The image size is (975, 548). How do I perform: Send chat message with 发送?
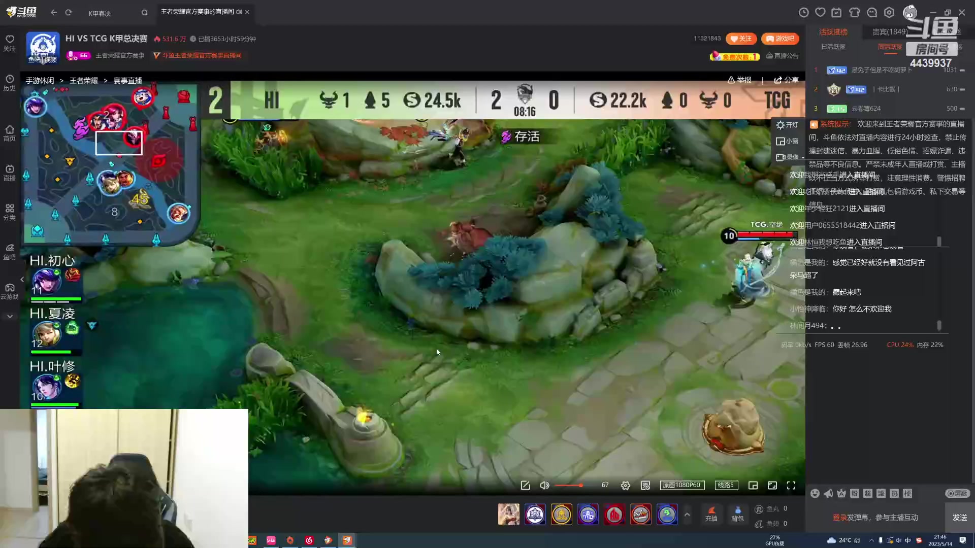960,518
